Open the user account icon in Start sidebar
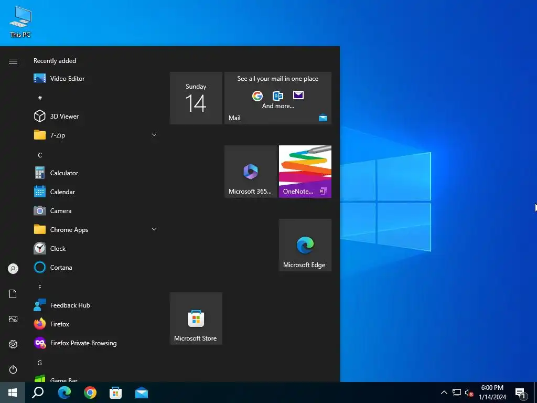This screenshot has width=537, height=403. (x=13, y=269)
